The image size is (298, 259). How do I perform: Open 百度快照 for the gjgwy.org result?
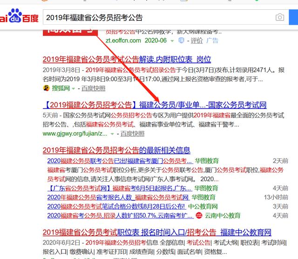coord(132,134)
